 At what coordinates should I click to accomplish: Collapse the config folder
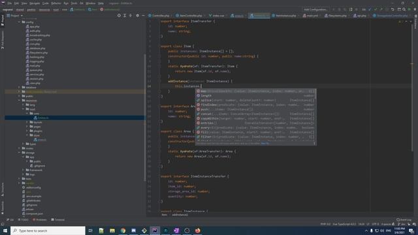click(x=20, y=22)
